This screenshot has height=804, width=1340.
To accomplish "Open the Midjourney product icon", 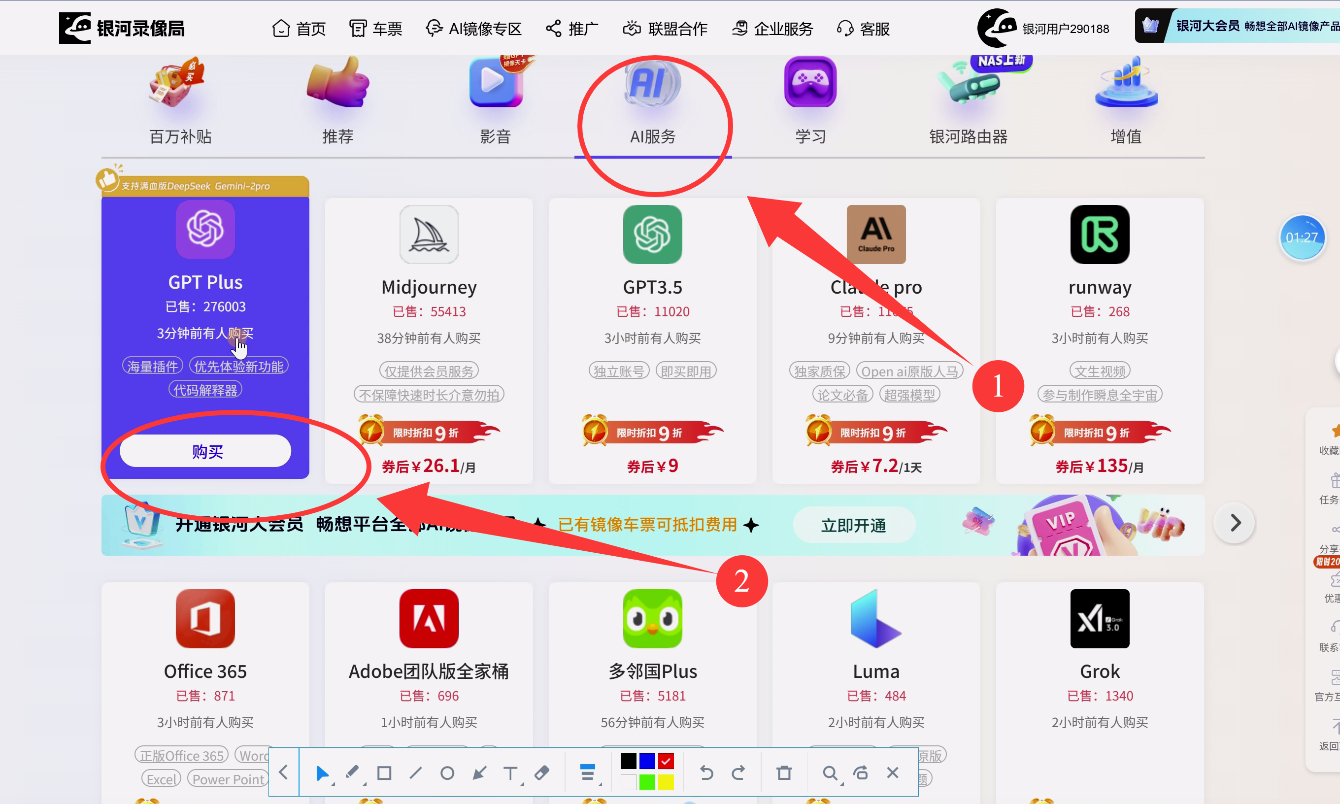I will [429, 234].
